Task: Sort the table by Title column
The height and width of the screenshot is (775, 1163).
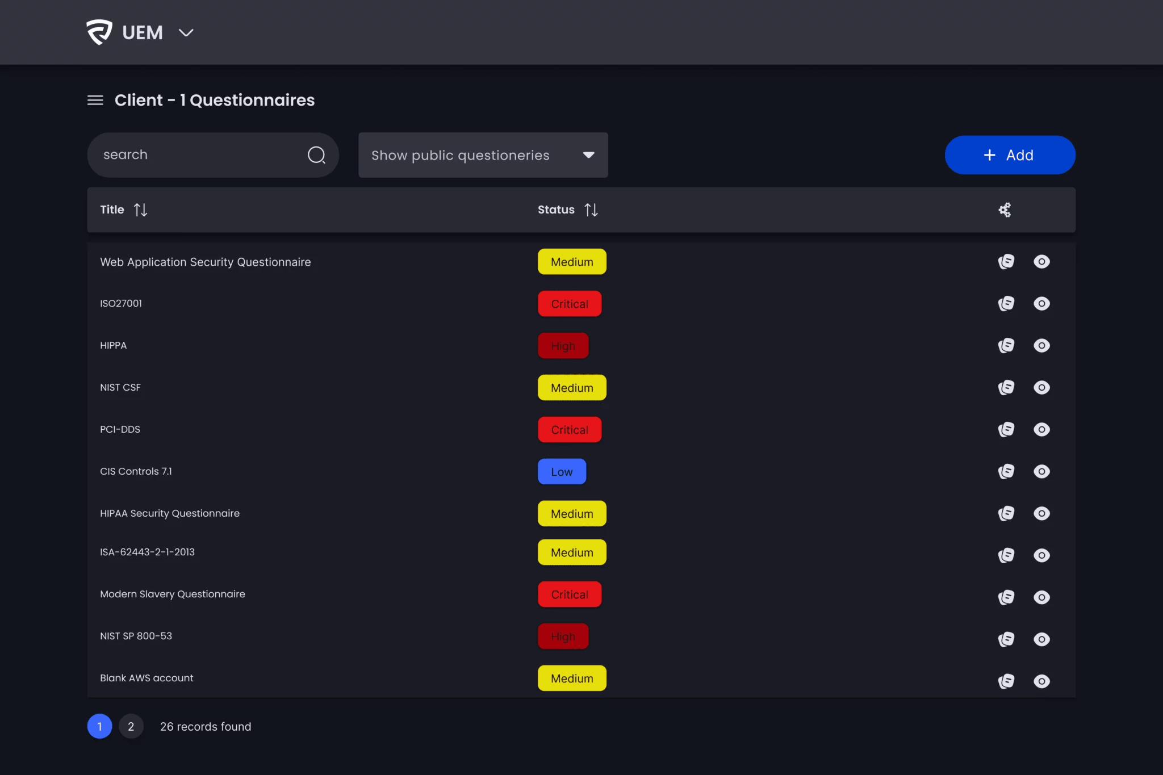Action: pyautogui.click(x=140, y=210)
